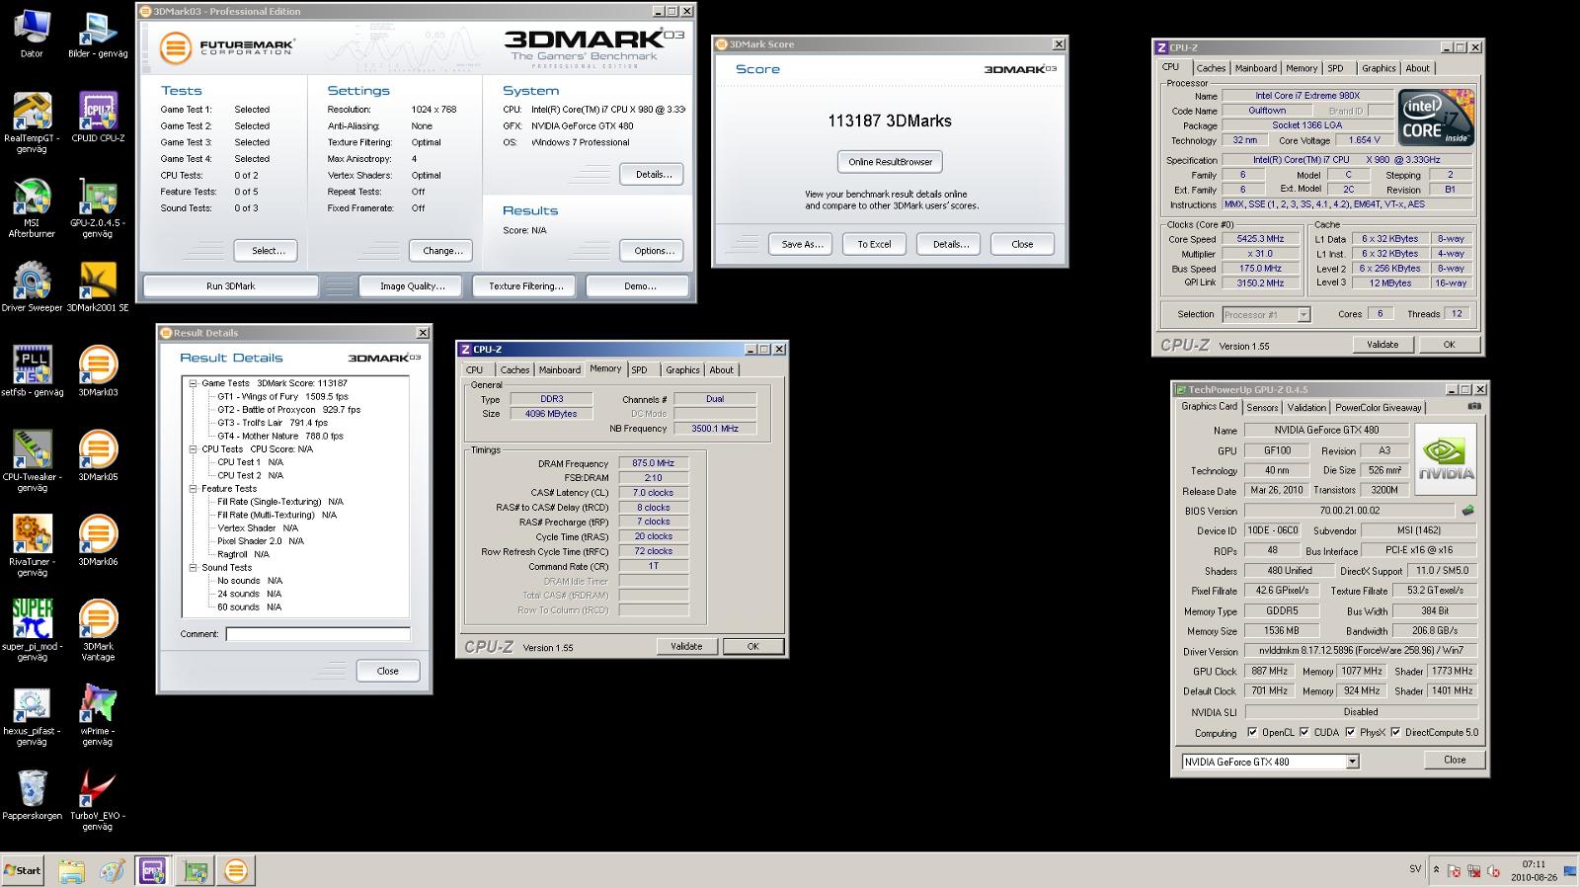Collapse Game Tests tree node

tap(194, 383)
